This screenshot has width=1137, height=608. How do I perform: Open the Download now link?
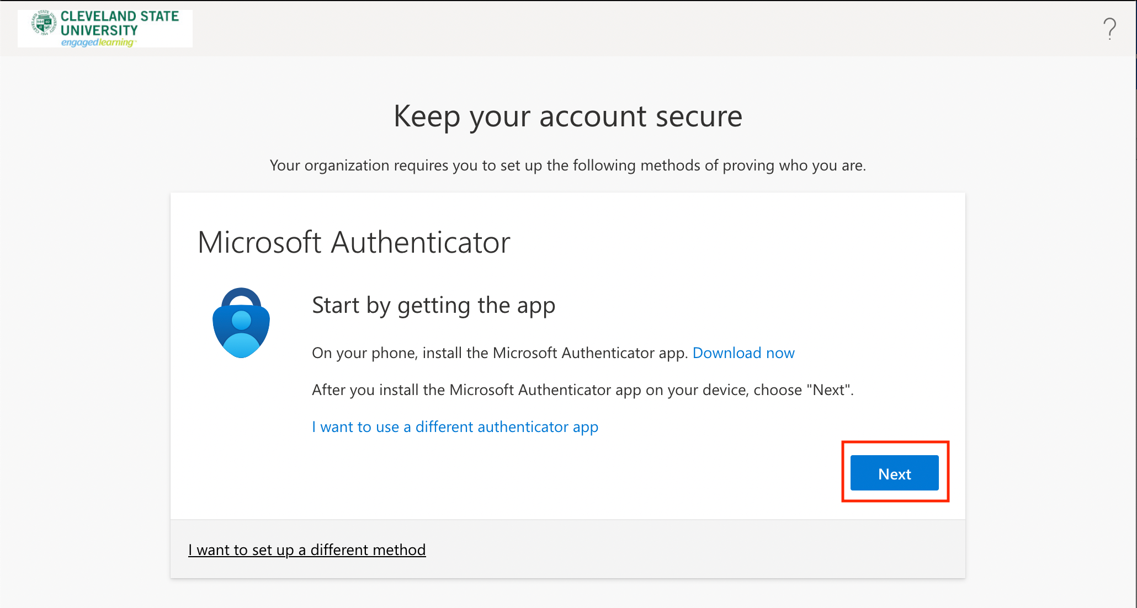pos(743,353)
